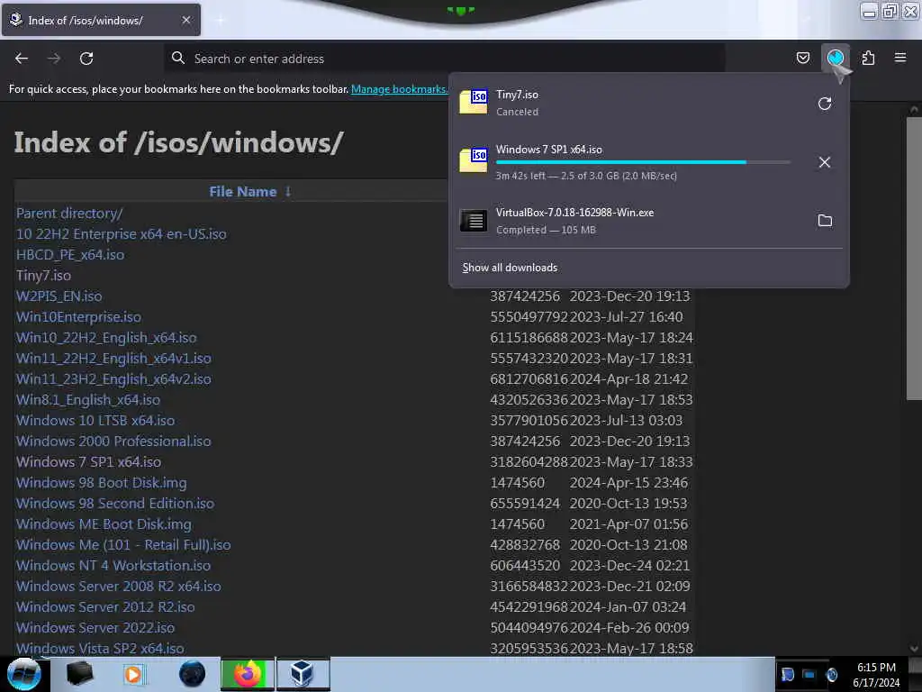This screenshot has height=692, width=922.
Task: Cancel the Windows 7 SP1 x64.iso download
Action: [825, 162]
